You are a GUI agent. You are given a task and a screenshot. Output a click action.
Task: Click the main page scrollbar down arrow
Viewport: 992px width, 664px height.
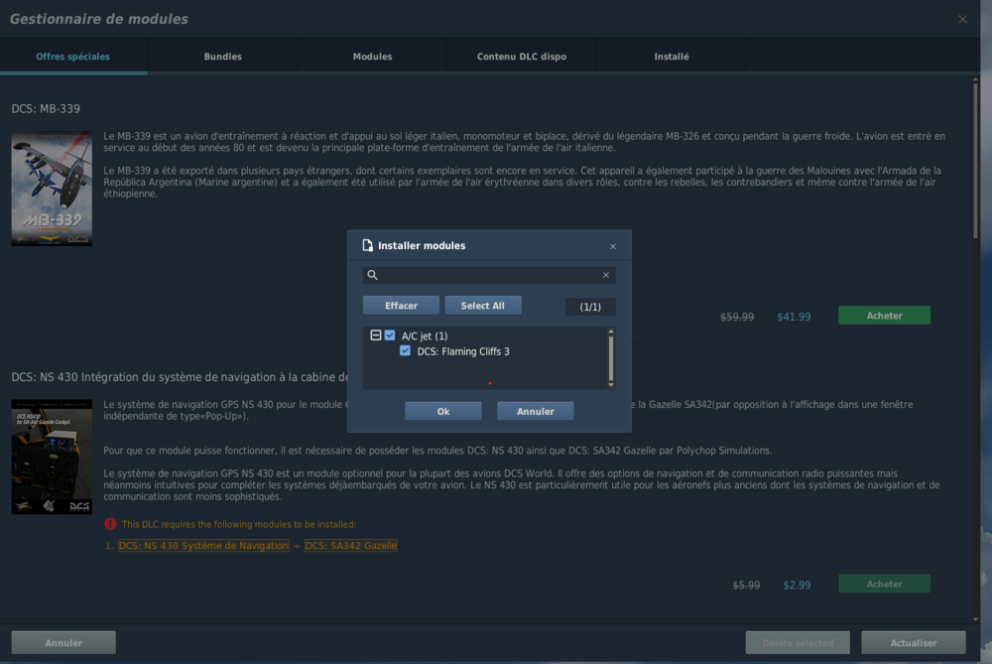point(975,619)
